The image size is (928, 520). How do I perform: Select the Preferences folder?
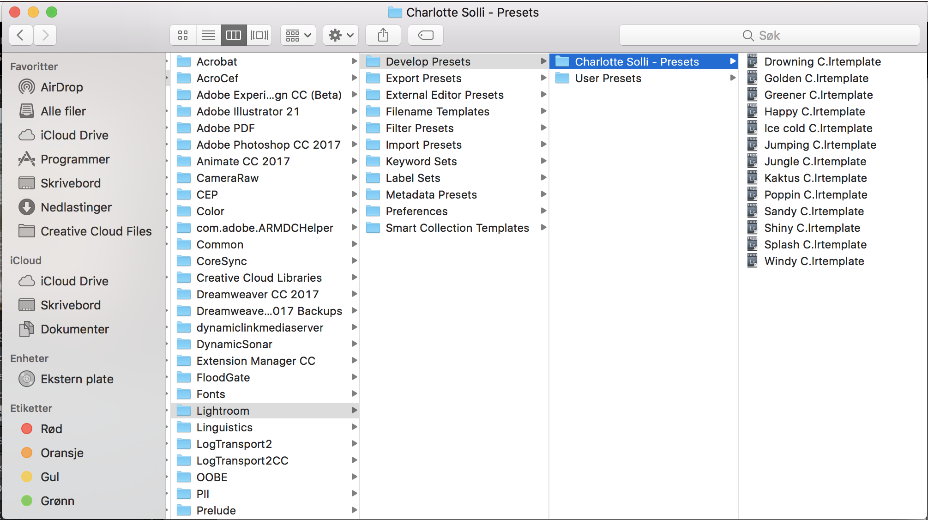coord(454,211)
